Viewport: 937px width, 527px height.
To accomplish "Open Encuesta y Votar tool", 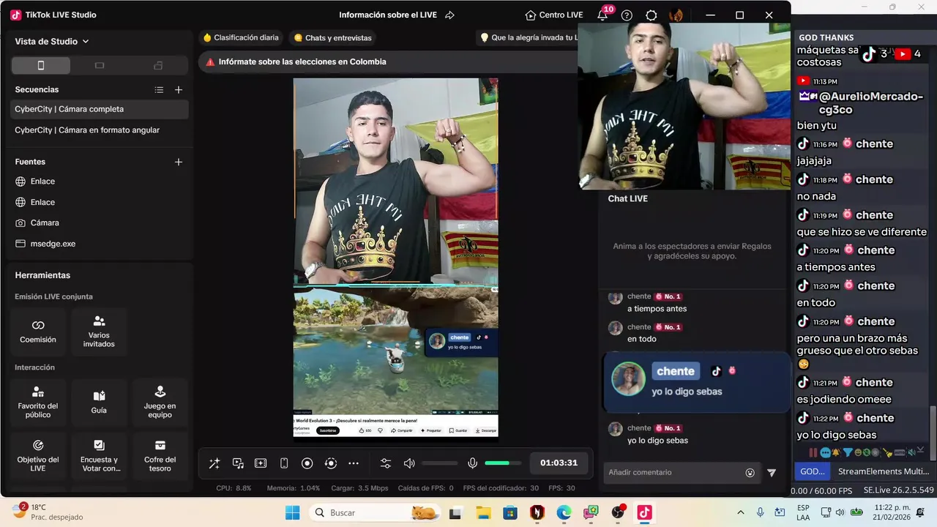I will click(99, 456).
